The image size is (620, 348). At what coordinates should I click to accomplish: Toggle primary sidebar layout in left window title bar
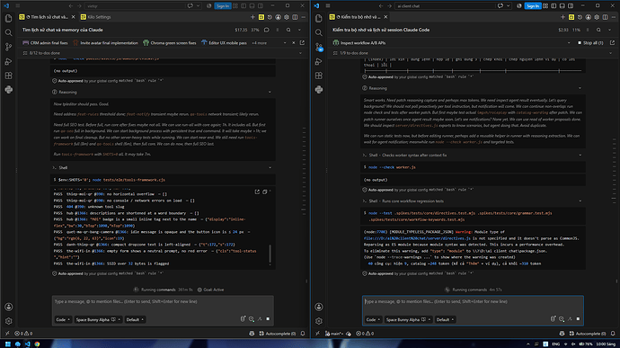(x=244, y=6)
